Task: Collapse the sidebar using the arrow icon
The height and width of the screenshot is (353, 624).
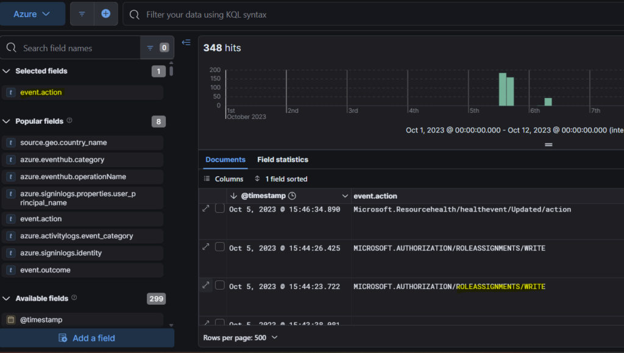Action: click(186, 42)
